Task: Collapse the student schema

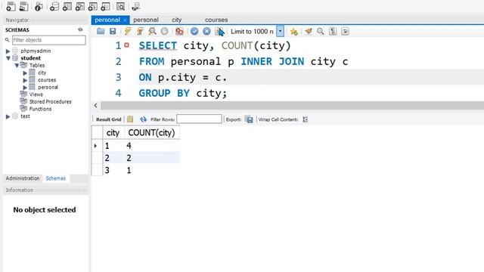Action: click(8, 58)
